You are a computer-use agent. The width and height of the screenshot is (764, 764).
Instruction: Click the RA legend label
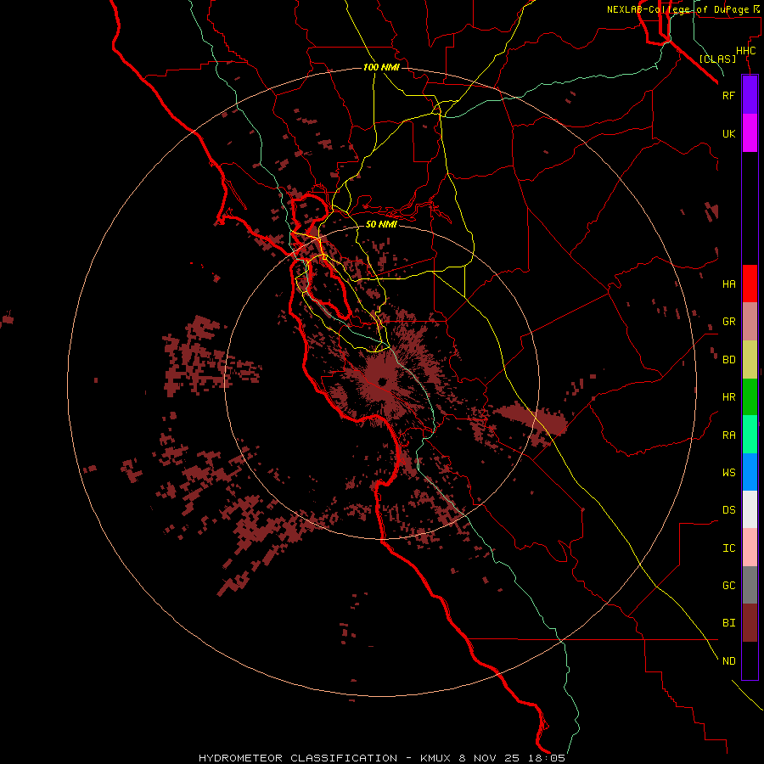pyautogui.click(x=728, y=435)
